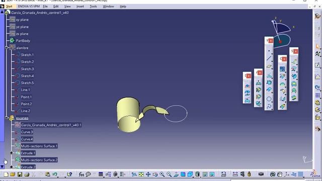Click the Axis System icon in the bottom toolbar
This screenshot has width=322, height=181.
(x=287, y=174)
